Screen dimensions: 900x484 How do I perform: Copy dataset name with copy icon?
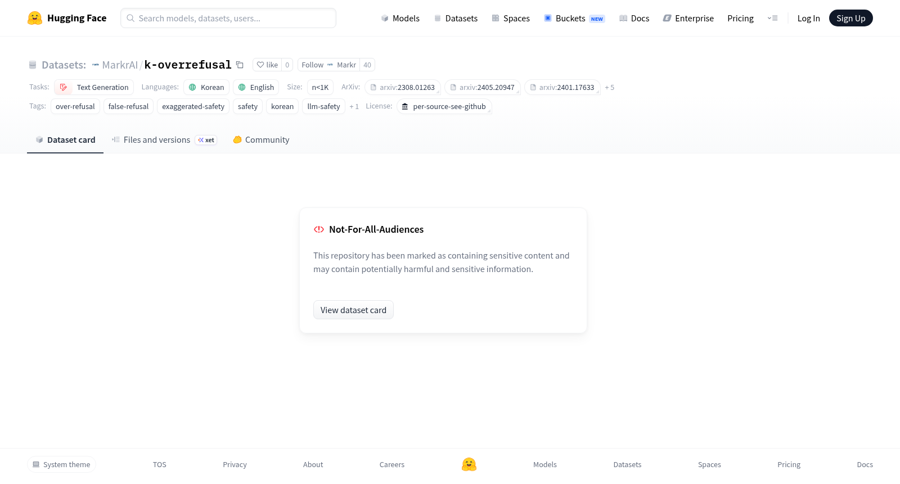tap(240, 65)
